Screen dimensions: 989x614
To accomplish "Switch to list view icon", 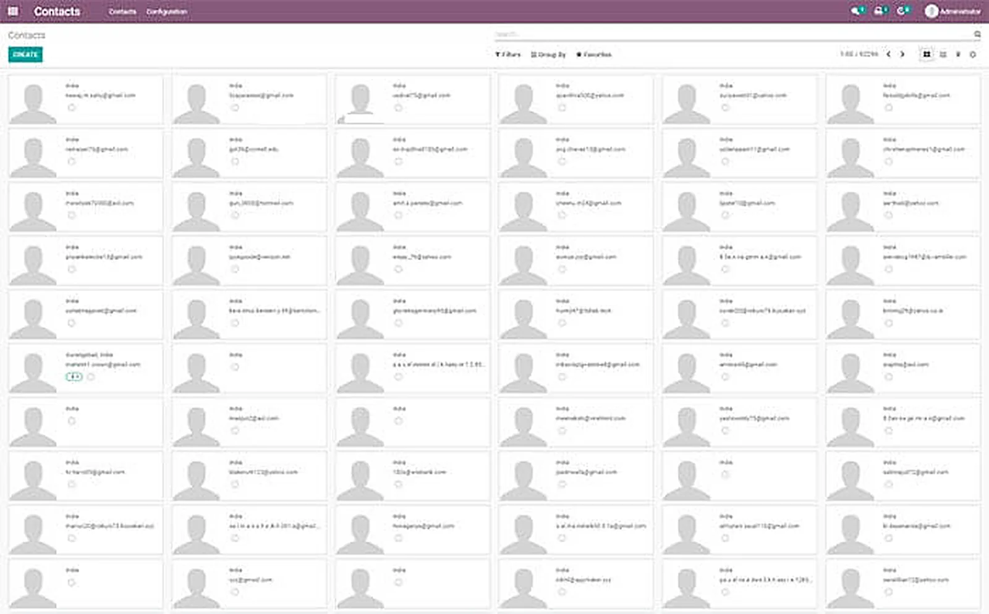I will (x=943, y=54).
